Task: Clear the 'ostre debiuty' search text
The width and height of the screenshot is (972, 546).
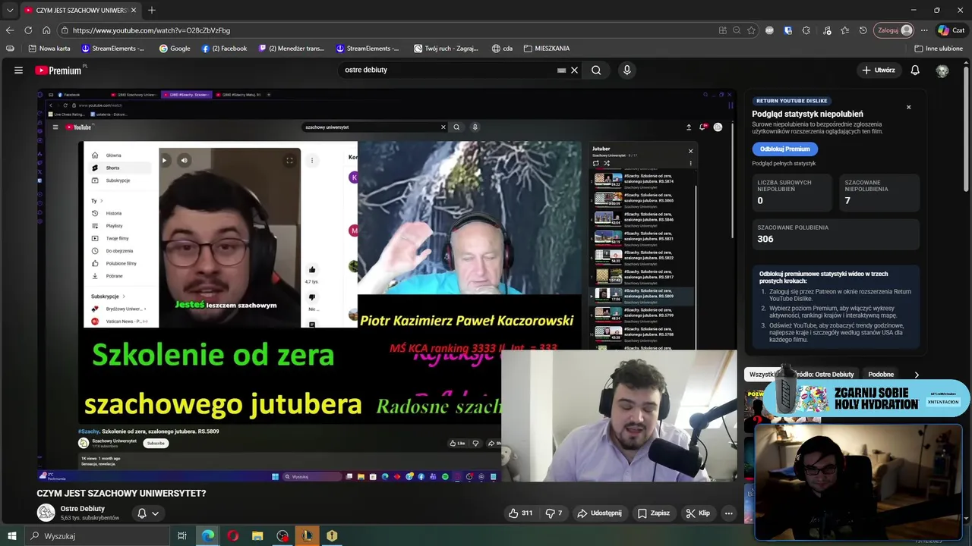Action: pyautogui.click(x=574, y=70)
